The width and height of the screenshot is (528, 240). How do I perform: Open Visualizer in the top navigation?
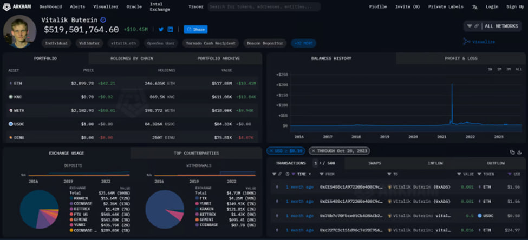click(106, 6)
